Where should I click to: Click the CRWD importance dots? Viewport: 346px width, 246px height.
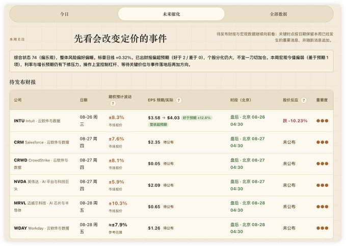[x=322, y=164]
